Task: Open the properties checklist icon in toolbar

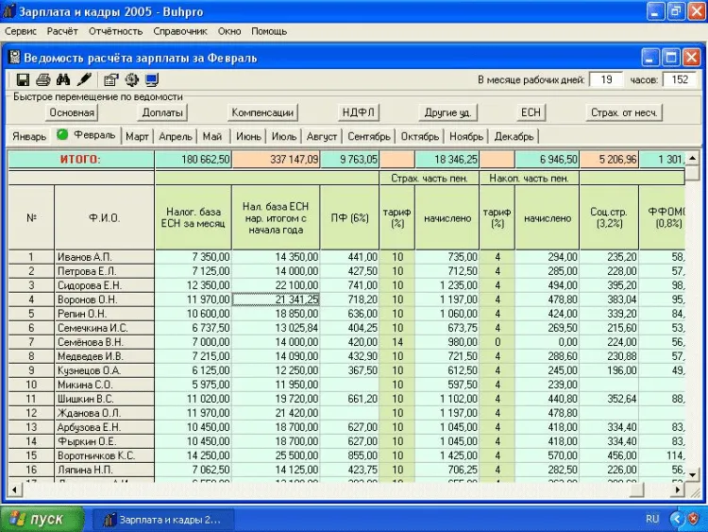Action: tap(111, 80)
